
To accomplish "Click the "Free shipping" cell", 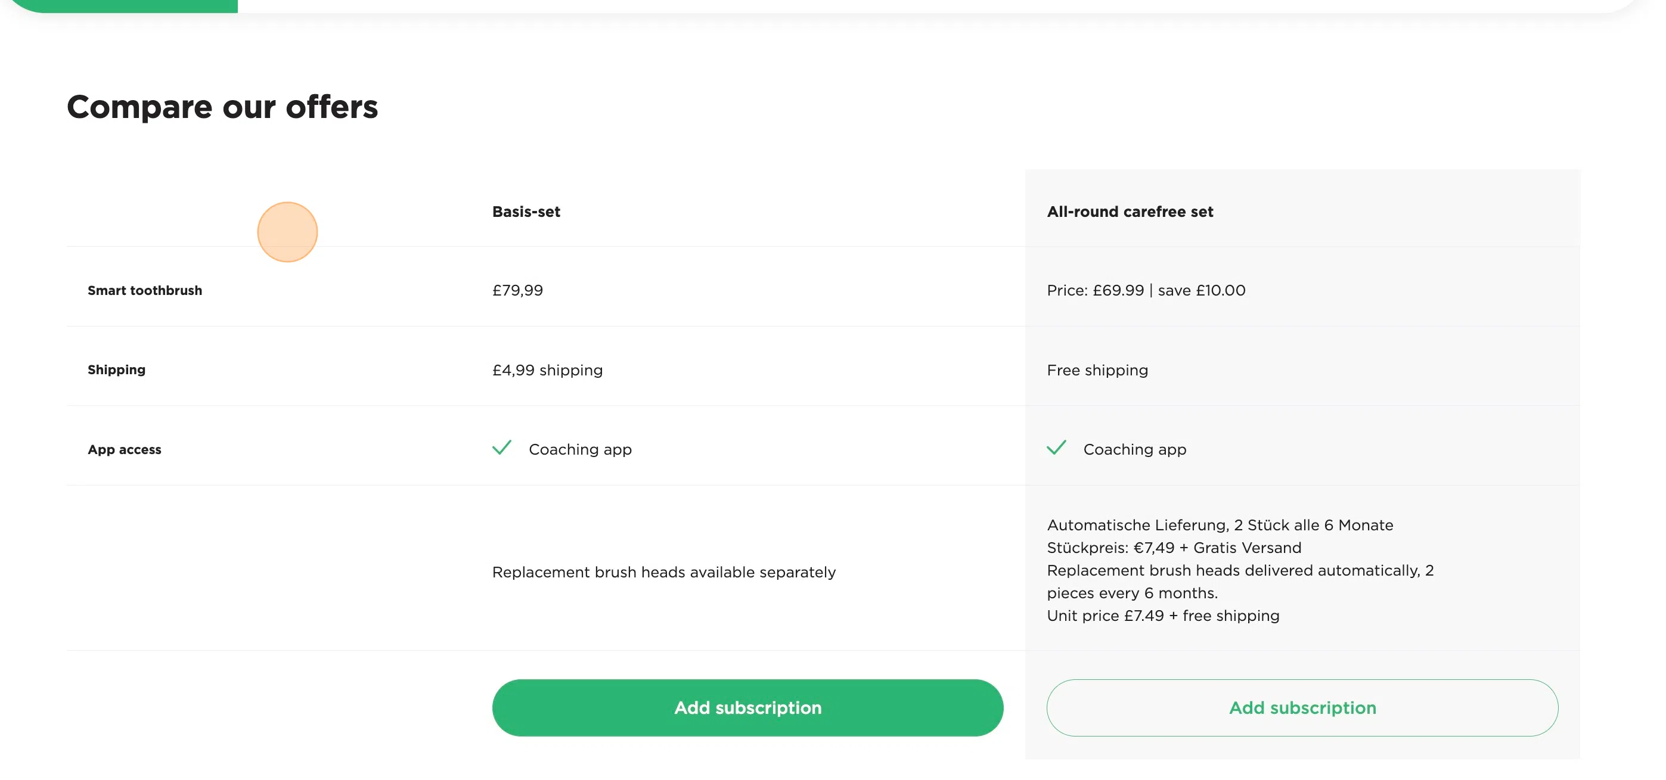I will coord(1097,370).
